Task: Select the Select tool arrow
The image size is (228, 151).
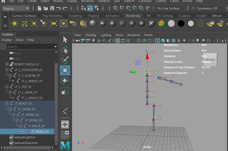Action: click(65, 40)
